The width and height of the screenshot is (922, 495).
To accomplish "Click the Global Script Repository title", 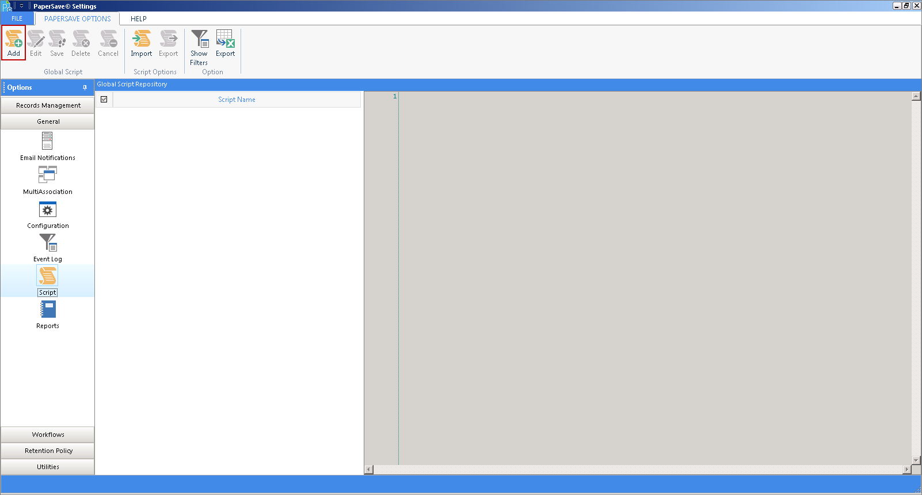I will coord(132,84).
